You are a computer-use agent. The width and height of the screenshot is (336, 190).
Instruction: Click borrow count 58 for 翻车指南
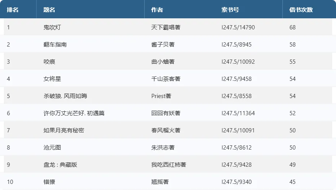pos(292,45)
